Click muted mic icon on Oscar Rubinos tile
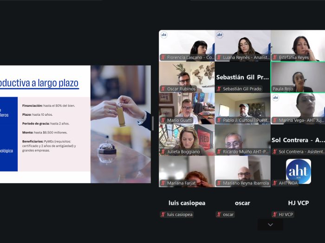This screenshot has height=243, width=325. click(x=163, y=89)
